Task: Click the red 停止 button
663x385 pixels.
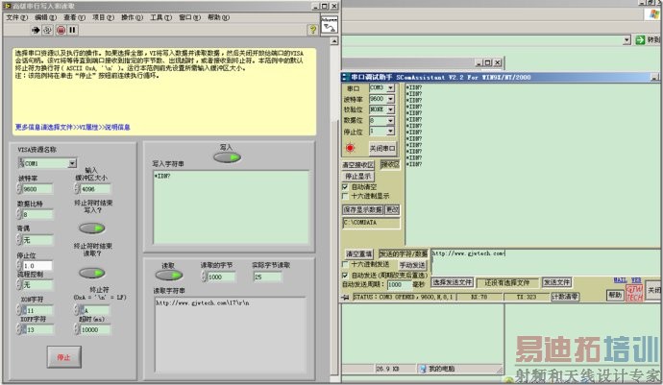Action: [x=63, y=357]
